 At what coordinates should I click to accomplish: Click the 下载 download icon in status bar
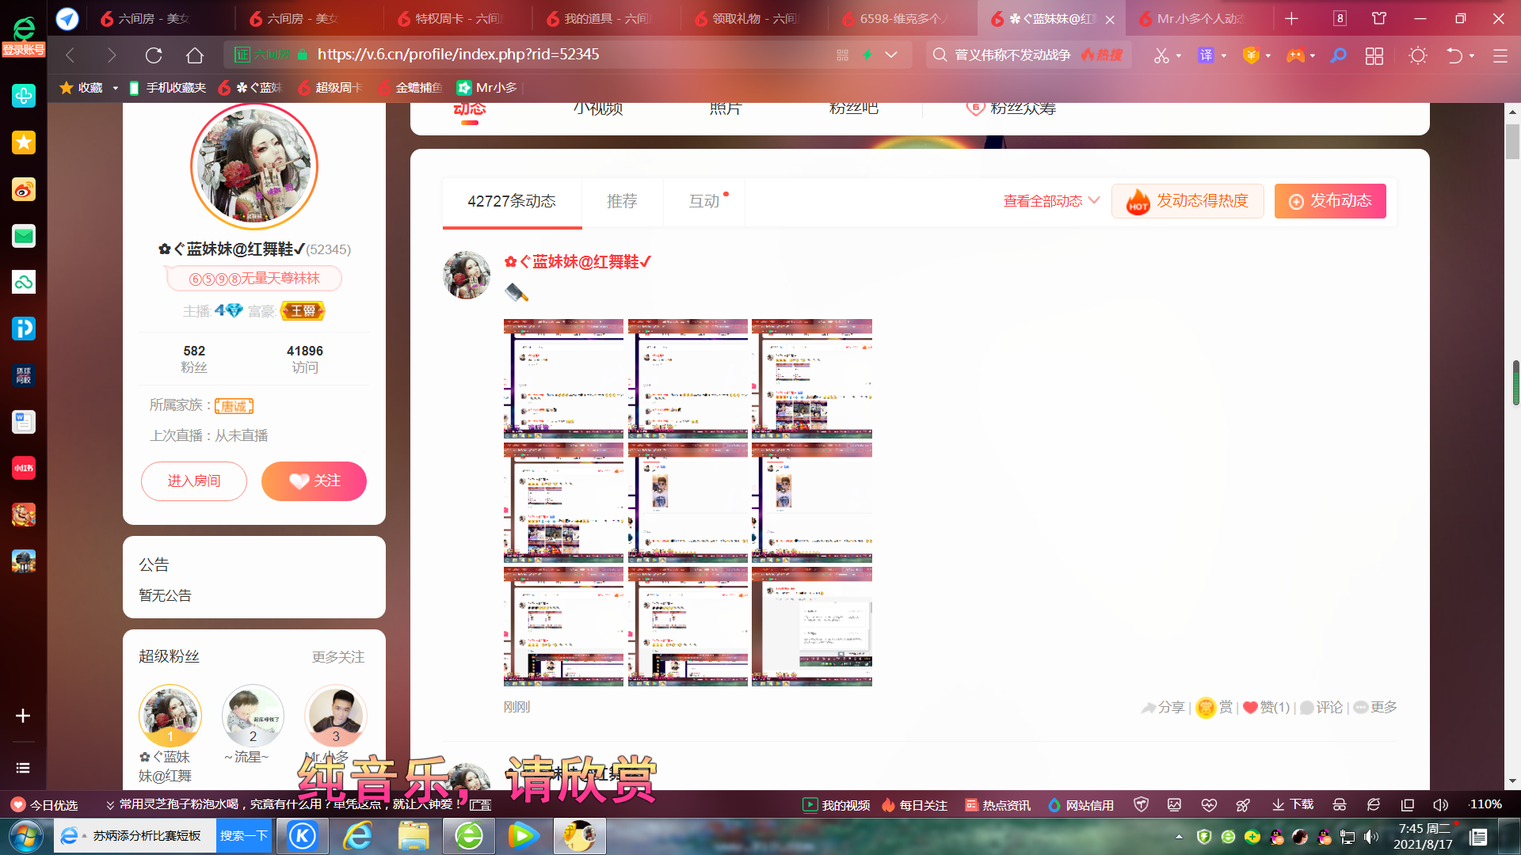click(1293, 805)
